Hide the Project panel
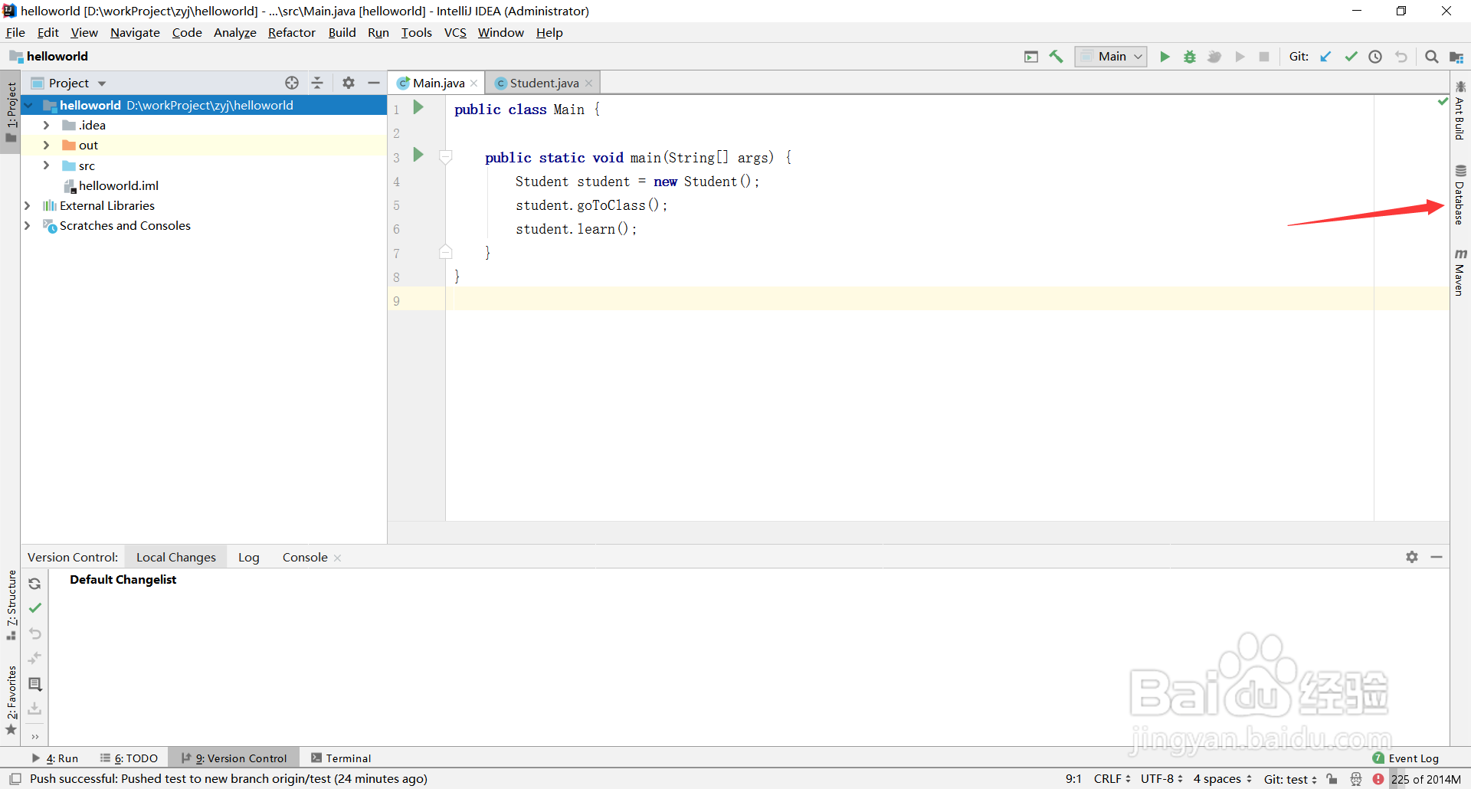The image size is (1471, 789). [374, 83]
